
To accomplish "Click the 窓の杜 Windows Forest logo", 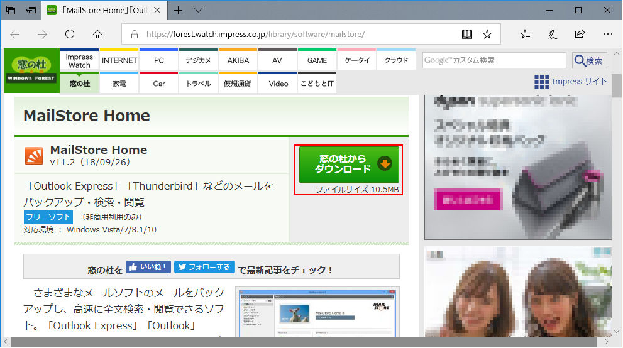I will point(32,70).
